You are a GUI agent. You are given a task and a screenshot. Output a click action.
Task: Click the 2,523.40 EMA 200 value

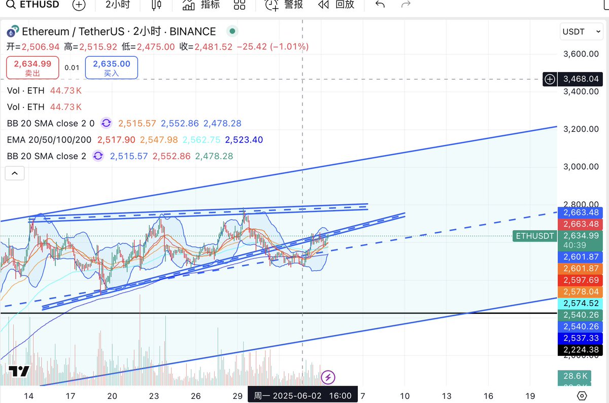[244, 140]
